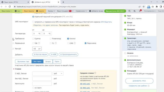Open info icon next to Средняя ставка
Screen dimensions: 164x92
pyautogui.click(x=95, y=73)
